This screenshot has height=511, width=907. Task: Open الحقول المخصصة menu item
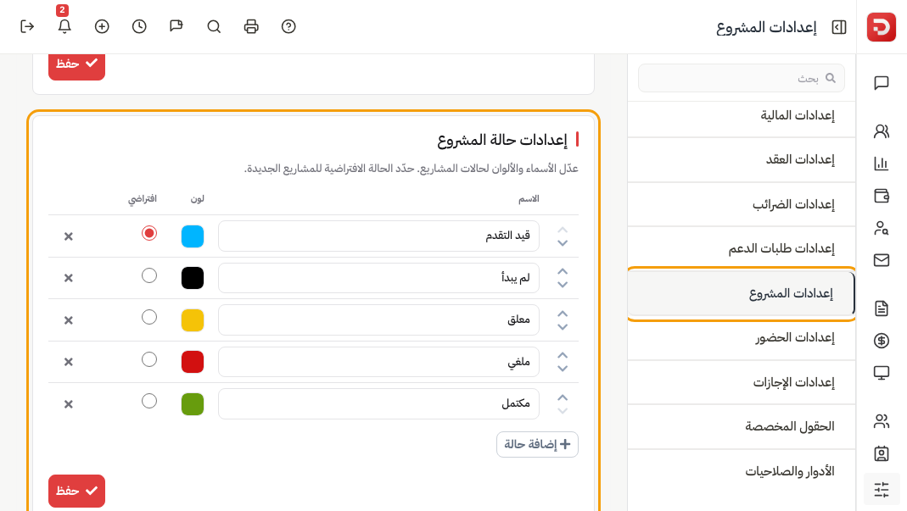click(742, 426)
